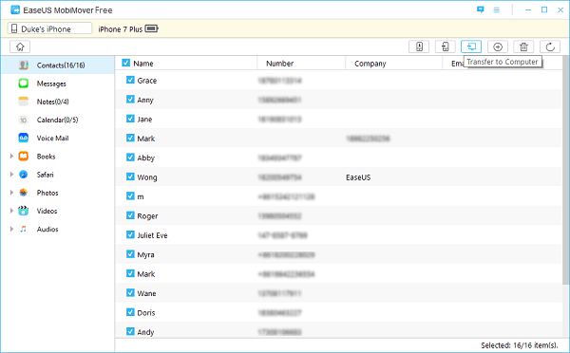The image size is (570, 353).
Task: Expand the Photos tree arrow
Action: [x=11, y=193]
